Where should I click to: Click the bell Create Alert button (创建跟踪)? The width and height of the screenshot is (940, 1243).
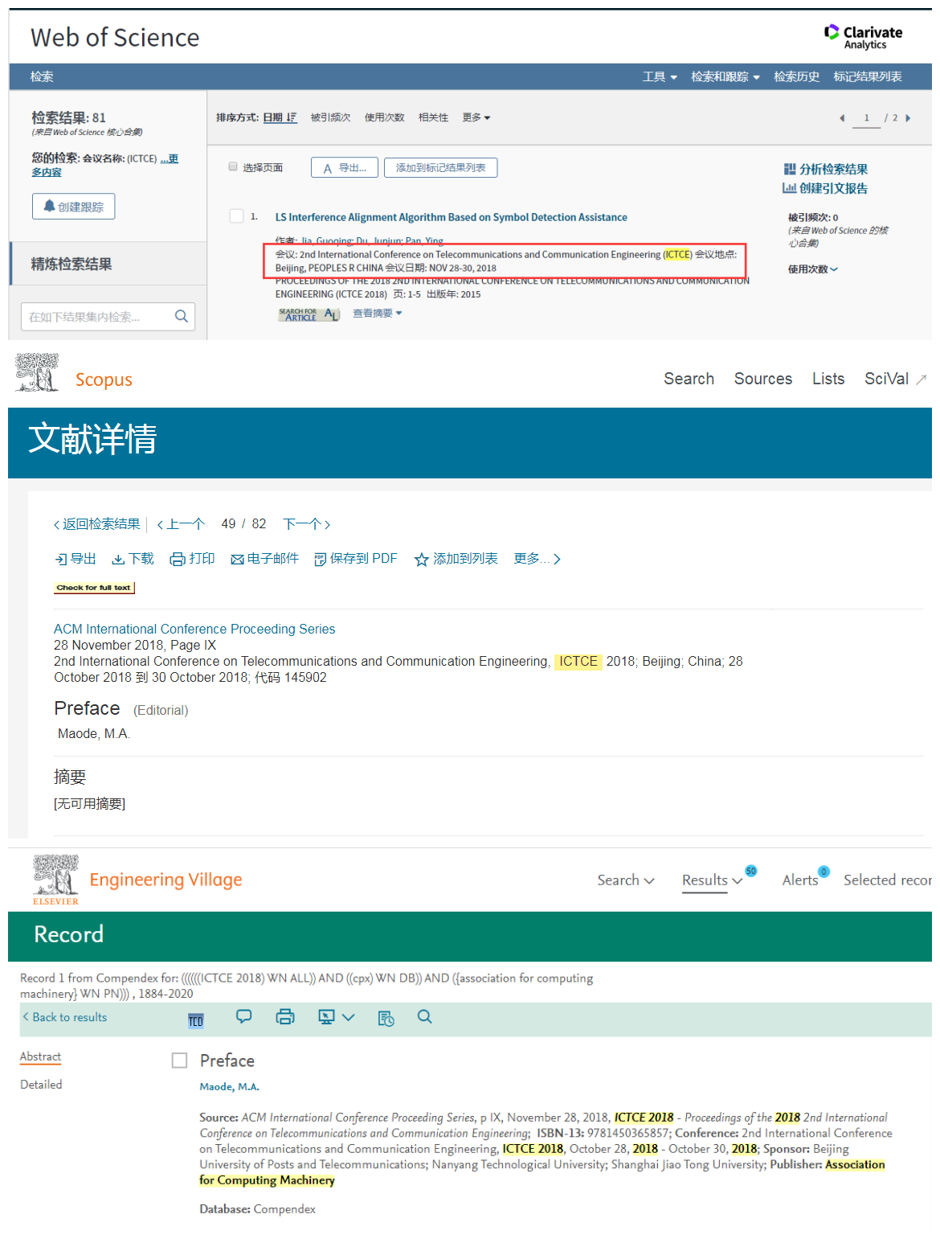click(73, 207)
